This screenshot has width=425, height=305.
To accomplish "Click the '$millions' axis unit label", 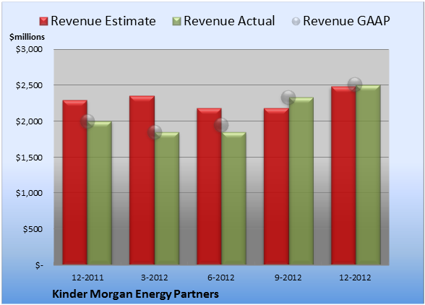I will (27, 37).
